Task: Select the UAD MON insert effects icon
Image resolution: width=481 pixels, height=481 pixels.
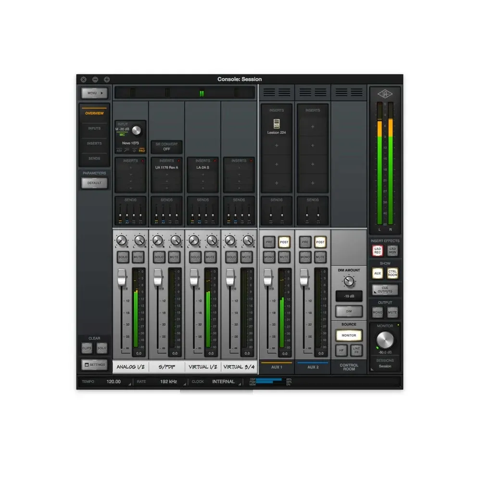Action: pyautogui.click(x=392, y=250)
